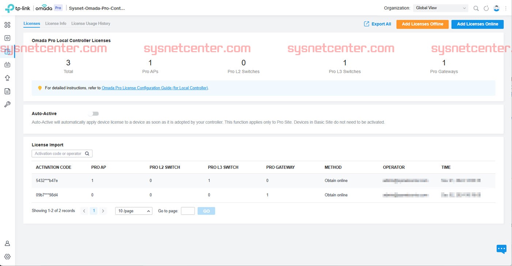Click the tp-link logo
512x266 pixels.
click(x=17, y=8)
